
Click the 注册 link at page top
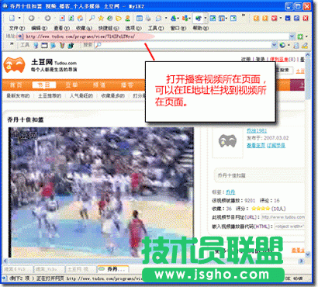(x=246, y=59)
